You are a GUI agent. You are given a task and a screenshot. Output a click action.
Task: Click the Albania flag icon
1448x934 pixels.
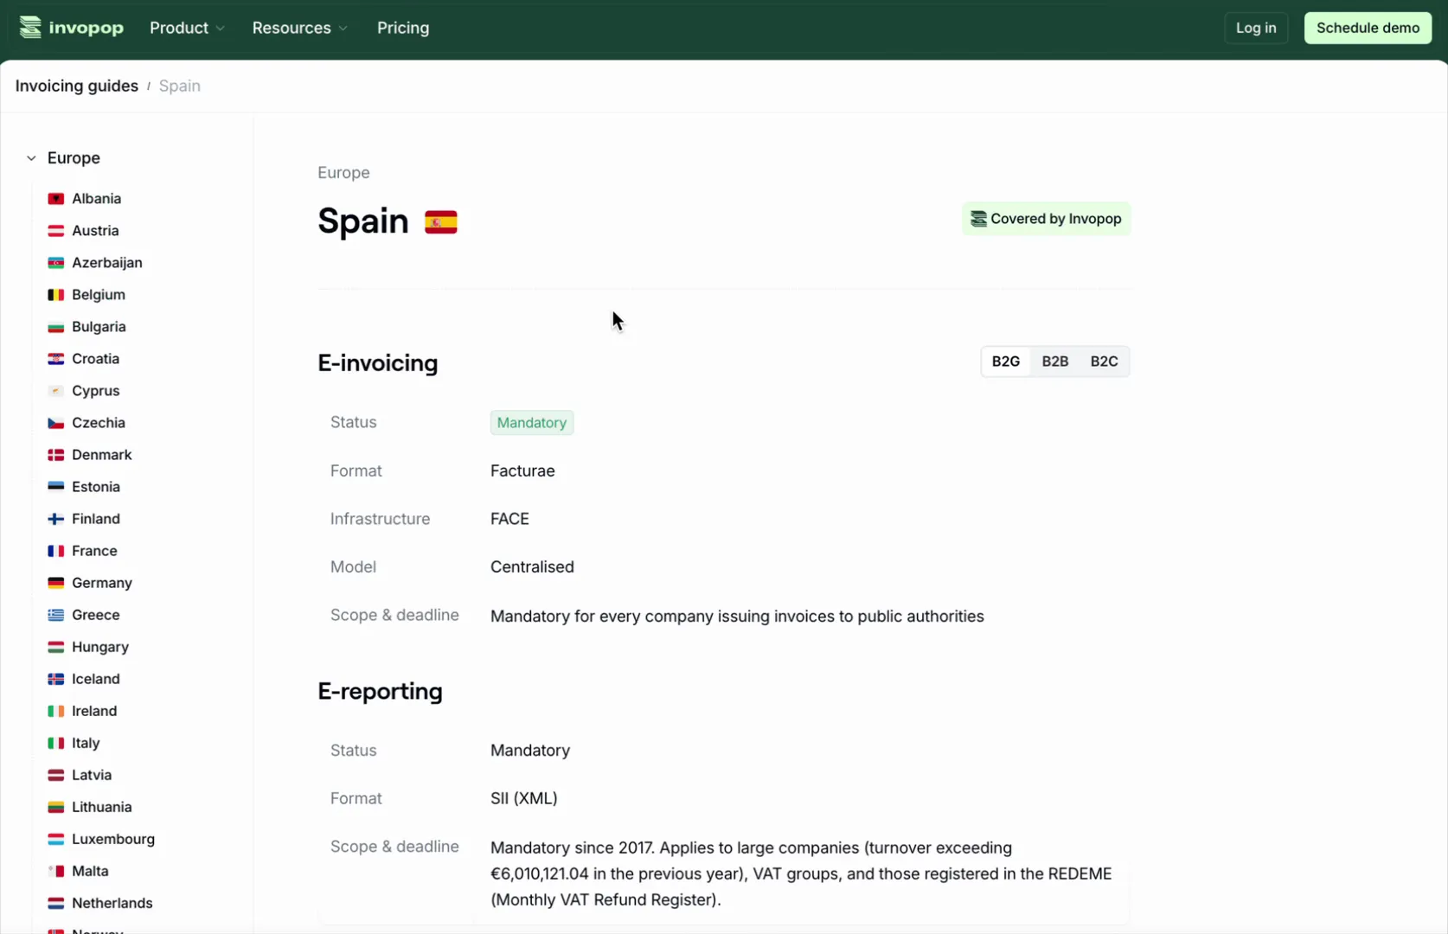[x=56, y=199]
